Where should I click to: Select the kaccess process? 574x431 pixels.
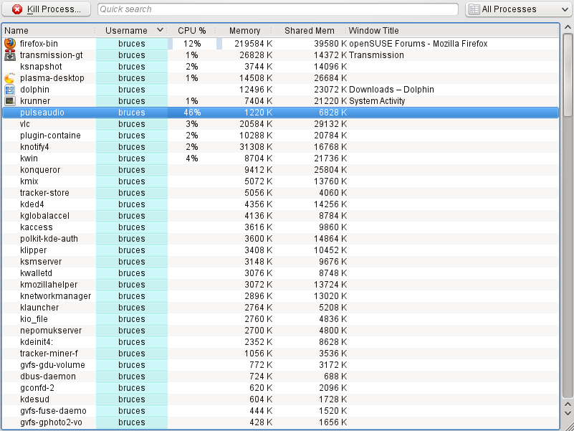pos(37,227)
